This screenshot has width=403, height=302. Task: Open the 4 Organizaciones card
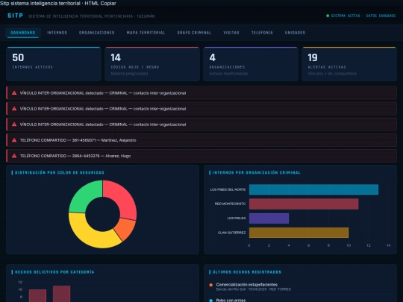251,64
